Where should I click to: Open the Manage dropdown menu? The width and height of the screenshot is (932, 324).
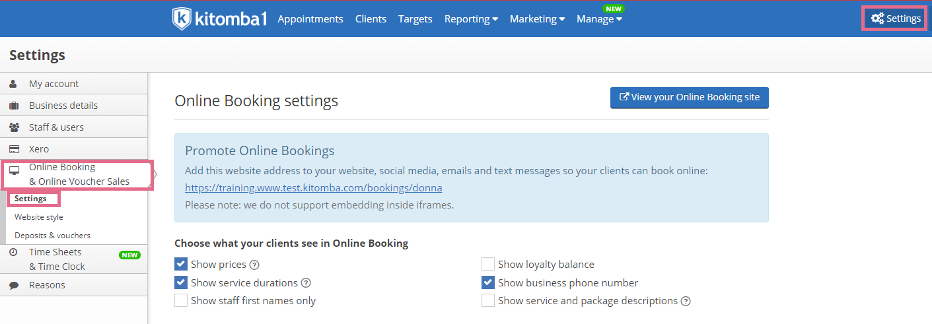(599, 19)
